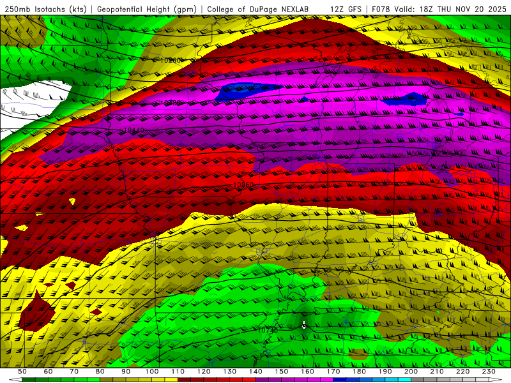
Task: Click the cyan swatch left of 200
Action: [404, 379]
